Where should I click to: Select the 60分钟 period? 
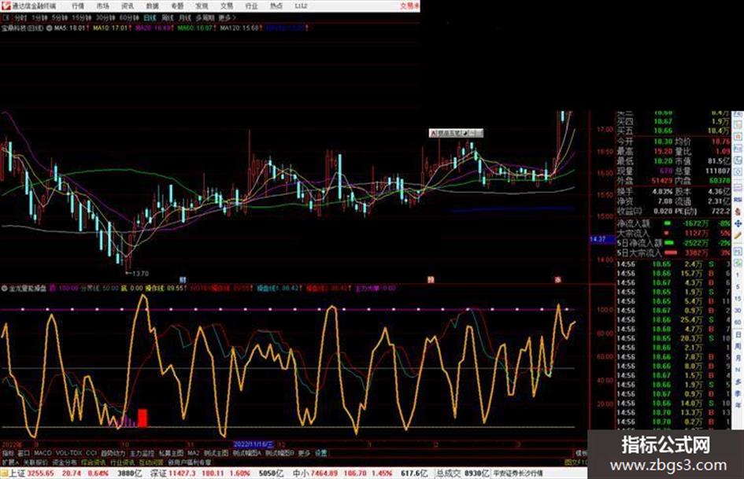click(x=128, y=17)
